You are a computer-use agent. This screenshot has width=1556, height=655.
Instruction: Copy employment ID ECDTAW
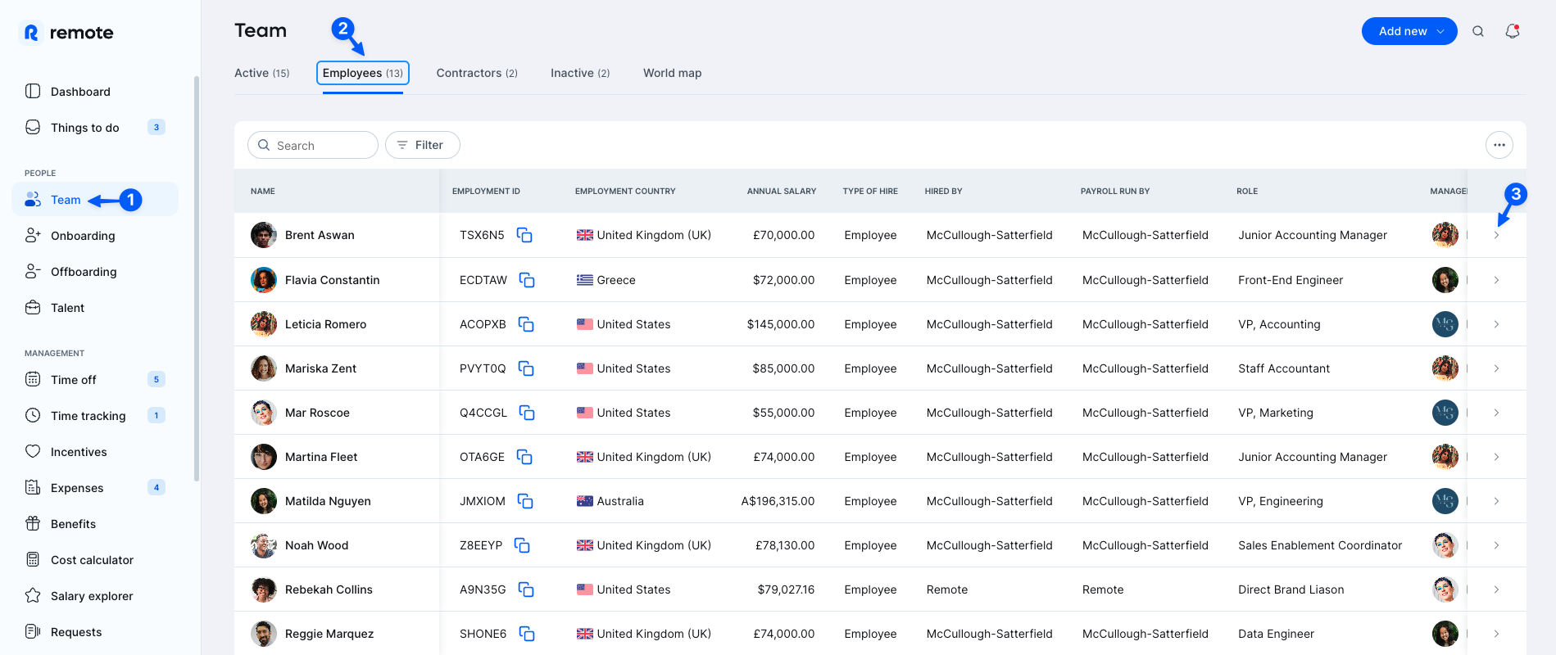pos(527,280)
